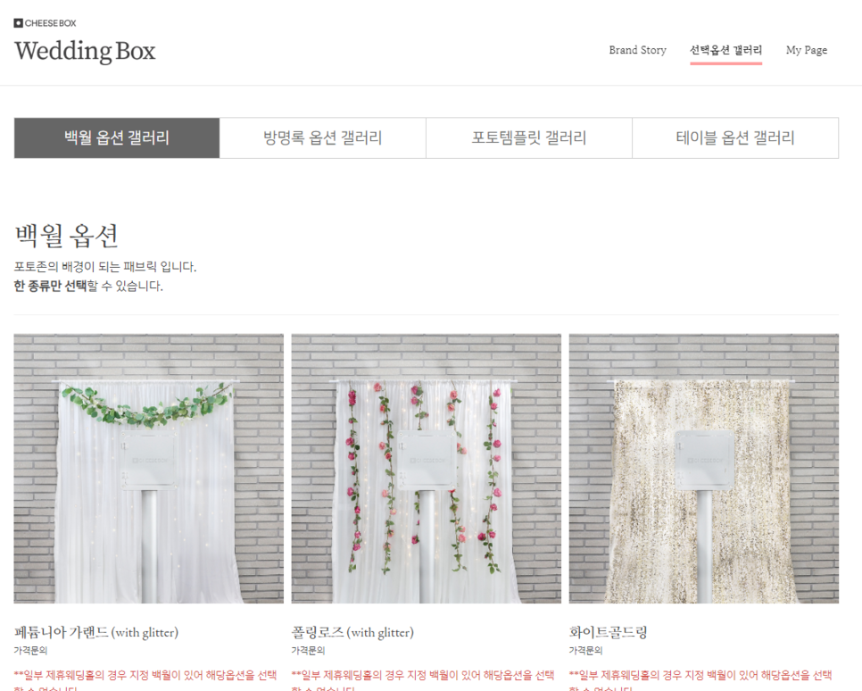Go to Brand Story page

tap(638, 50)
